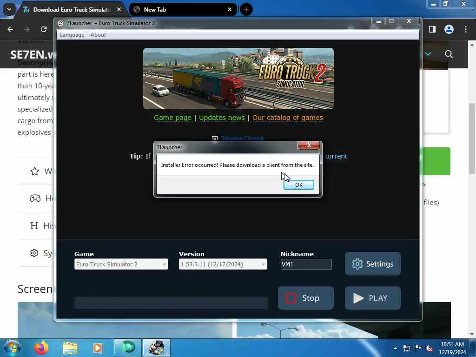Switch to Download Euro Truck Simulator browser tab
This screenshot has height=357, width=476.
71,10
